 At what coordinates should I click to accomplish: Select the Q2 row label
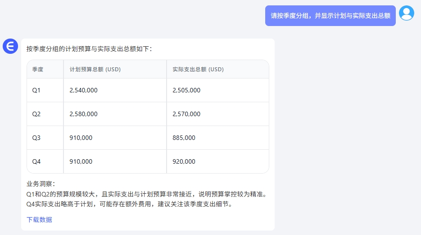click(x=36, y=114)
